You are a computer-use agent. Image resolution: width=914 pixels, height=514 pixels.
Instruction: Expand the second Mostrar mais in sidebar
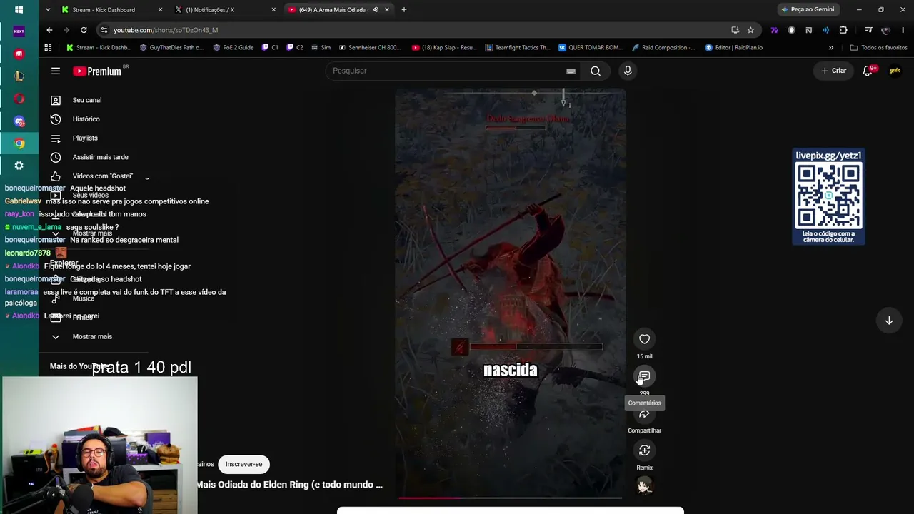click(x=92, y=336)
